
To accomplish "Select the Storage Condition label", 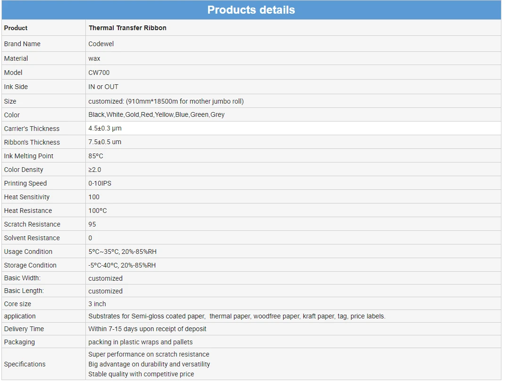I will [30, 265].
